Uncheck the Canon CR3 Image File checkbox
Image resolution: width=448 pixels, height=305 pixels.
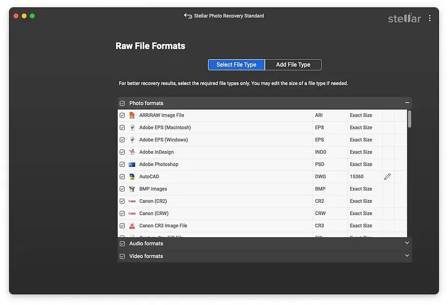point(122,226)
